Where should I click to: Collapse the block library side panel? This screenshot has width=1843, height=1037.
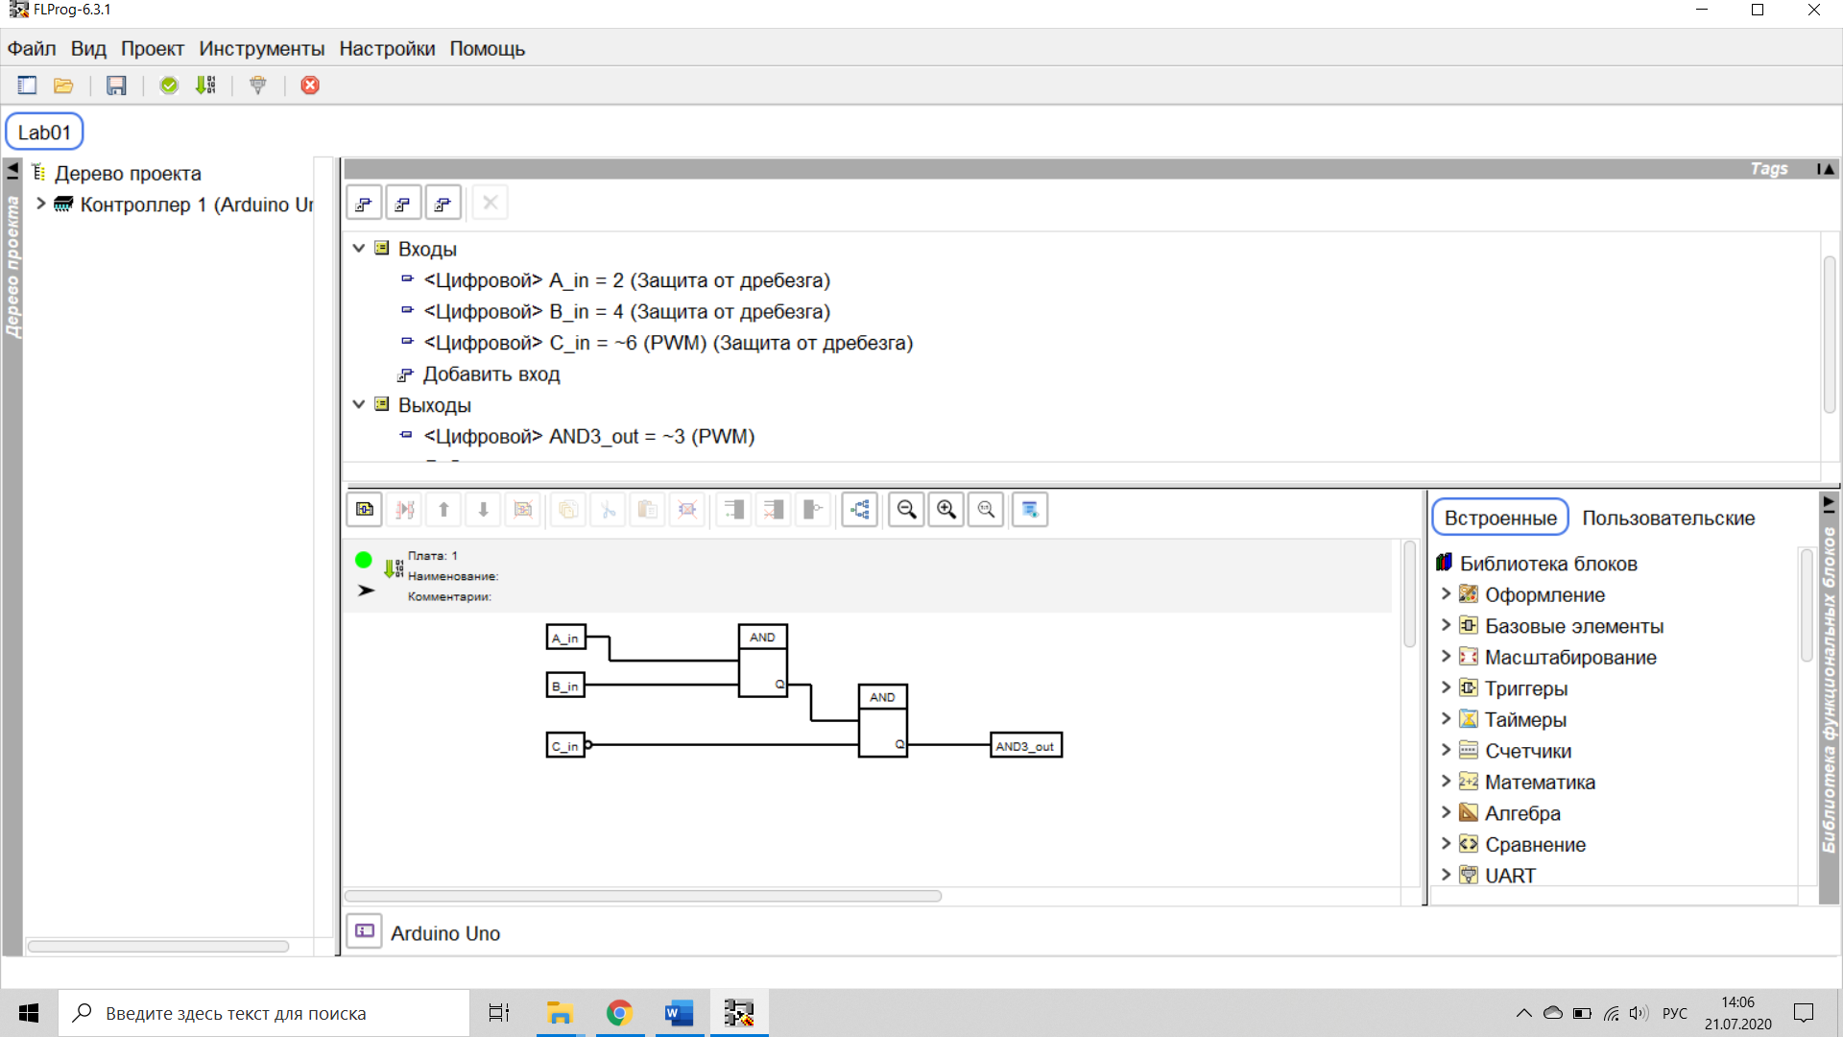(1829, 503)
